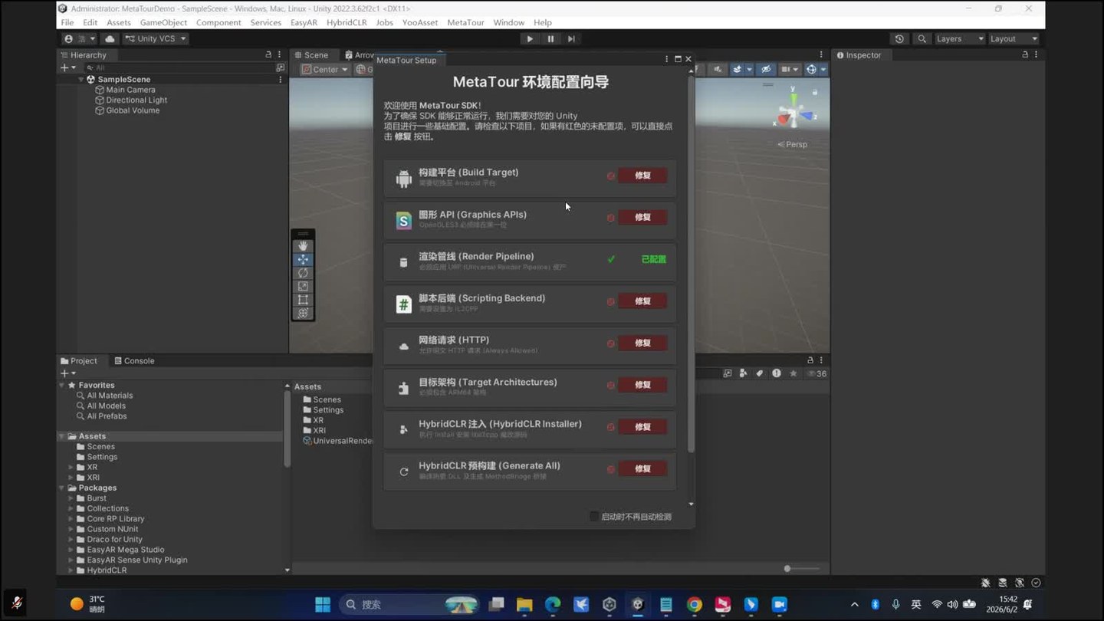Toggle hidden packages count 36
Image resolution: width=1104 pixels, height=621 pixels.
816,373
